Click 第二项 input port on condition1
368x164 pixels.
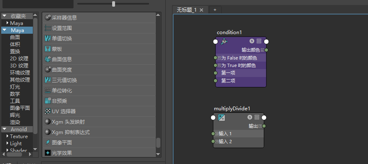point(216,81)
